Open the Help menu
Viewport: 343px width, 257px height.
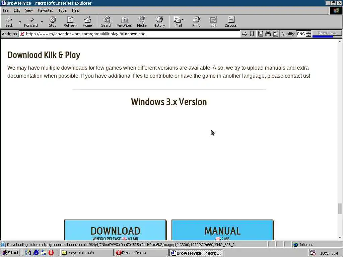point(75,10)
